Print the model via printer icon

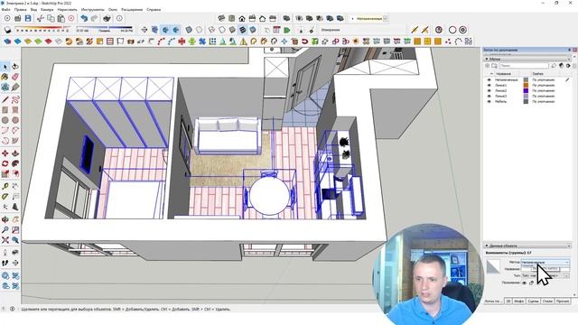pyautogui.click(x=107, y=18)
